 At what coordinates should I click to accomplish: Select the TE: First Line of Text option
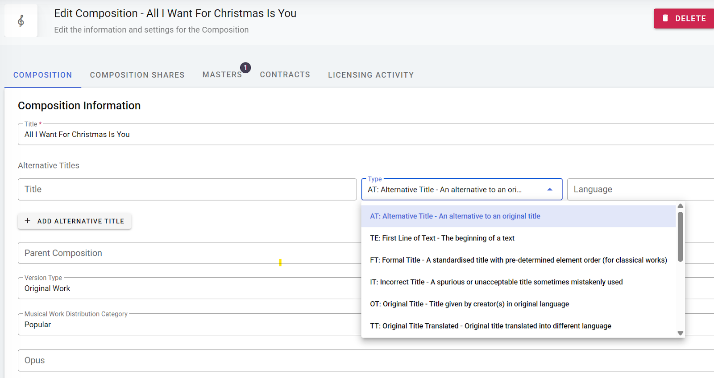442,238
